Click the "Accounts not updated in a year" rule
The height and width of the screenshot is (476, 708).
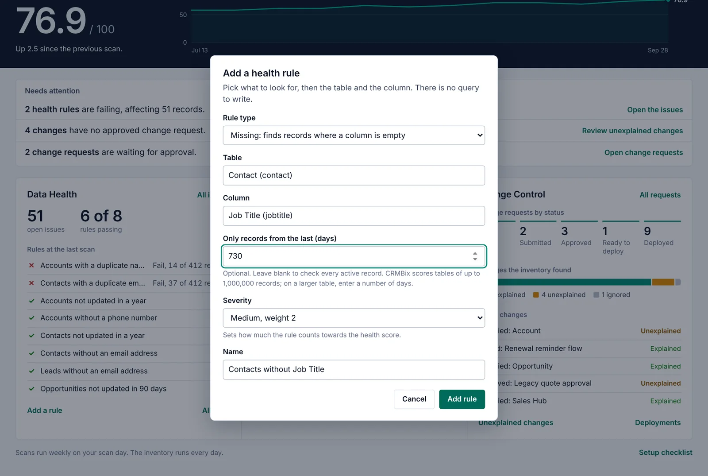click(x=93, y=301)
